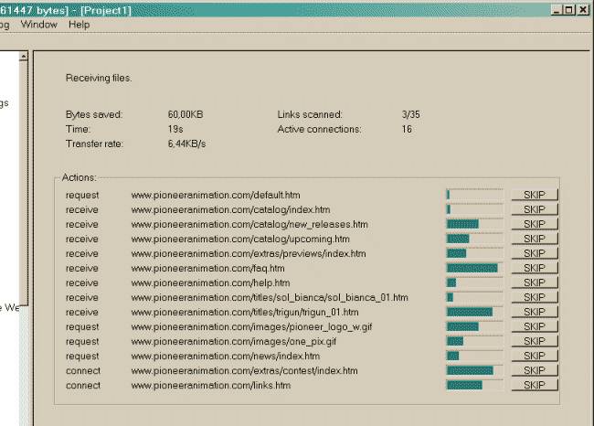This screenshot has width=594, height=426.
Task: Open the Help menu
Action: pyautogui.click(x=80, y=25)
